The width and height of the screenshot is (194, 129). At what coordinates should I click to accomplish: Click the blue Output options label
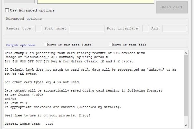coord(21,45)
